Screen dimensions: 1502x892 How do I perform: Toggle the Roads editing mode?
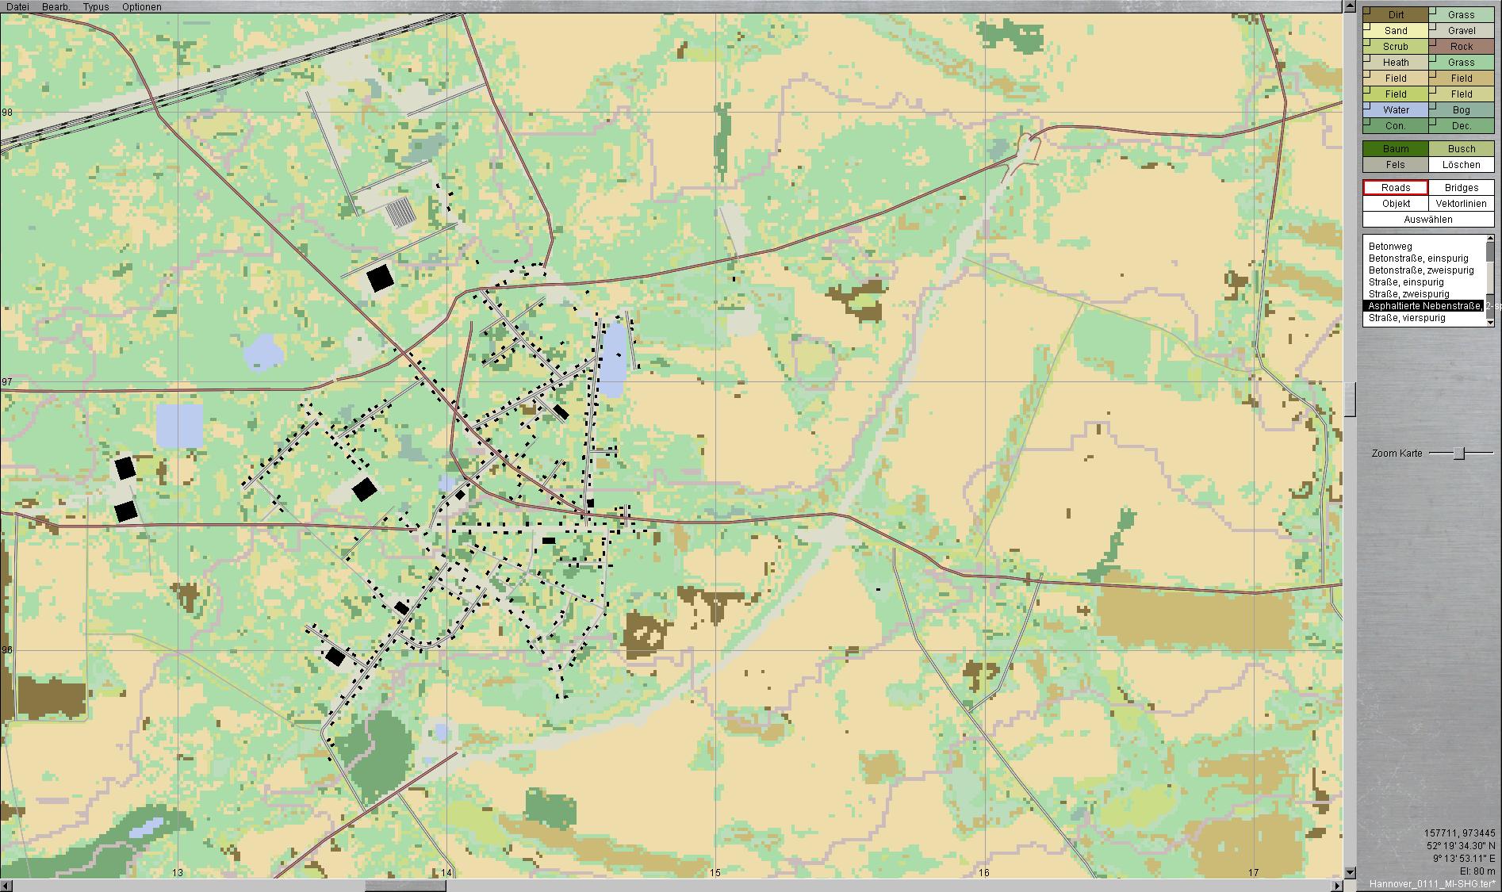click(x=1396, y=188)
